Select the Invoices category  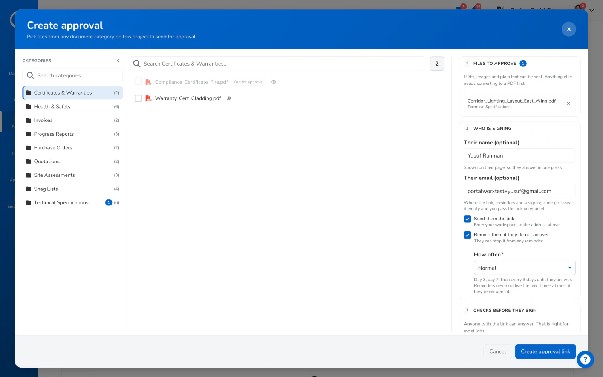(73, 120)
